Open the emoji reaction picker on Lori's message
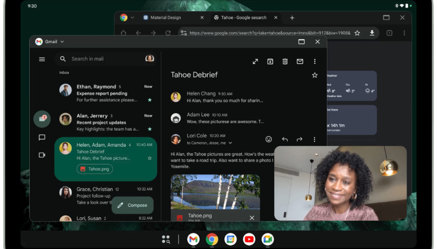Viewport: 437px width, 249px height. [x=268, y=139]
